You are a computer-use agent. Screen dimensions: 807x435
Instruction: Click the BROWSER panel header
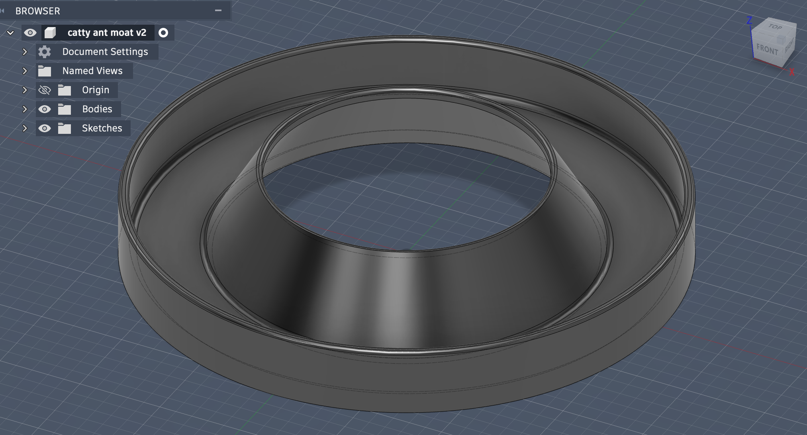point(38,11)
